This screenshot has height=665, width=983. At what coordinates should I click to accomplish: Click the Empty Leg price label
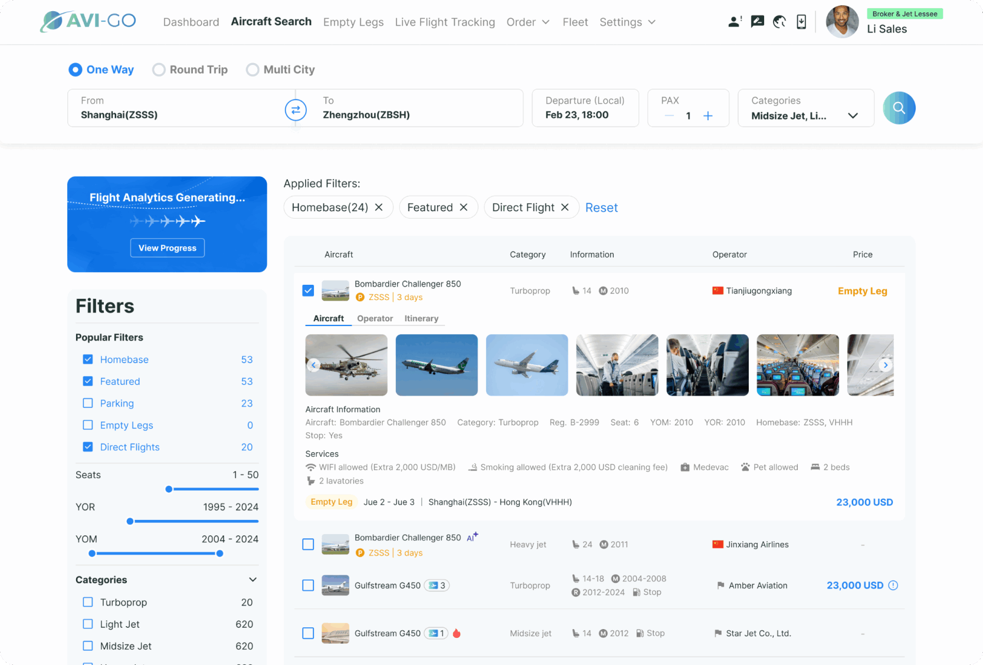click(x=863, y=291)
